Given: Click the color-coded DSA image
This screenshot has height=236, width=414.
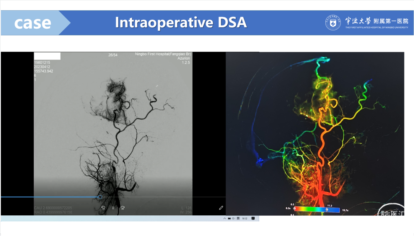Looking at the screenshot, I should point(315,134).
